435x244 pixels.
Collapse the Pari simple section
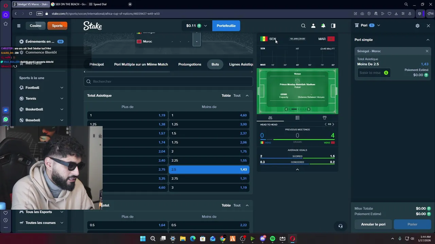tap(428, 40)
